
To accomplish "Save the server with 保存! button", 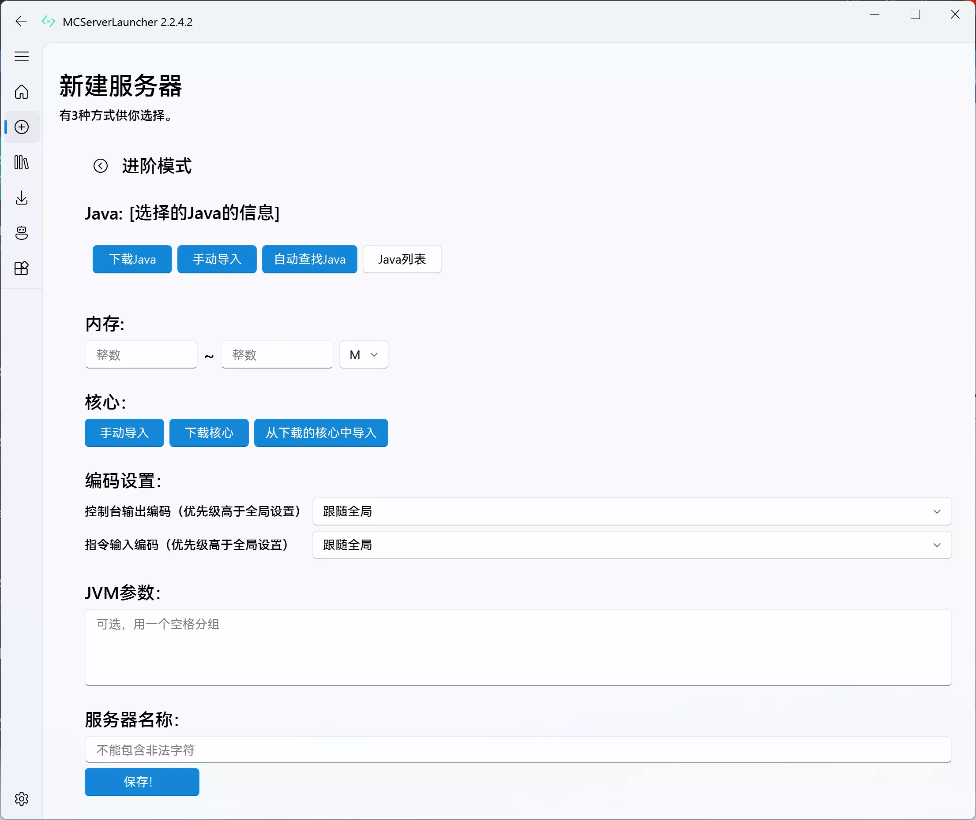I will point(142,782).
